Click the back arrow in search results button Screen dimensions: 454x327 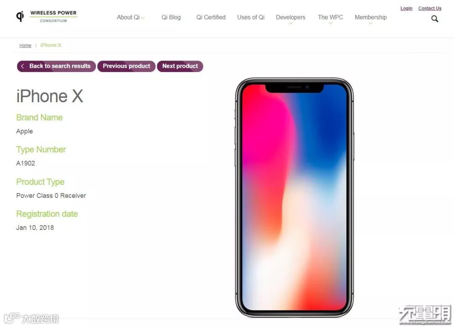23,66
